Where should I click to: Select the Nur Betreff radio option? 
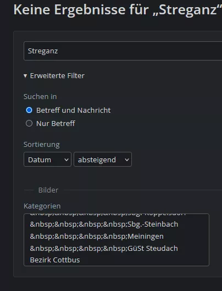29,123
